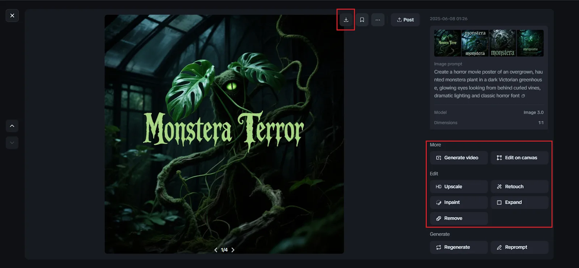Upscale the image to HD
This screenshot has width=579, height=268.
[x=458, y=187]
